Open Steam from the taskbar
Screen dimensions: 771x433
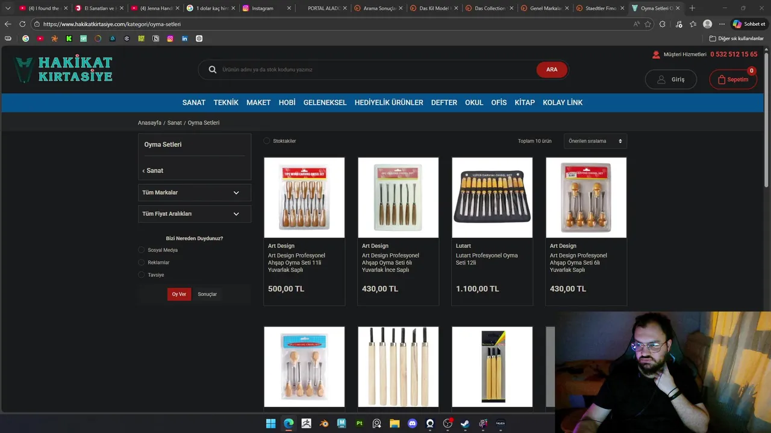tap(465, 423)
